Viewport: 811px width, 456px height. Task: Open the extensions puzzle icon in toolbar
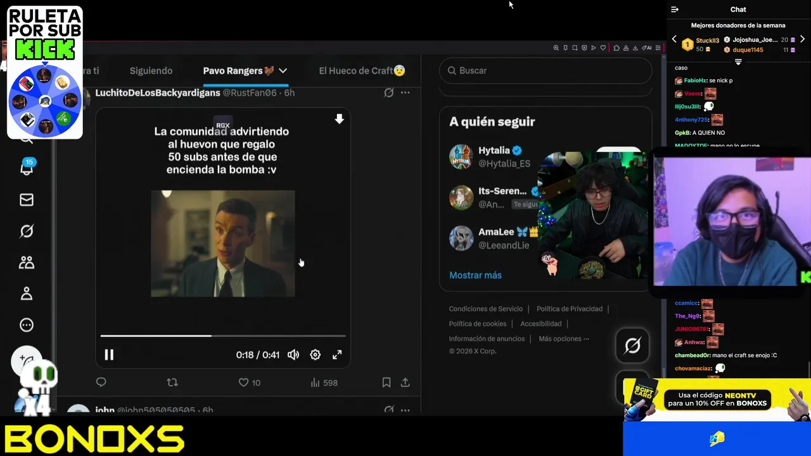tap(616, 47)
